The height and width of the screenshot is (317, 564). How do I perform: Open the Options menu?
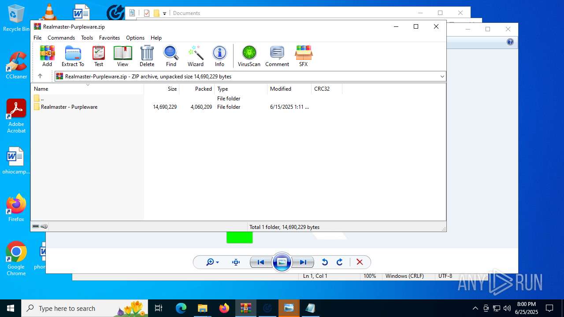tap(135, 38)
